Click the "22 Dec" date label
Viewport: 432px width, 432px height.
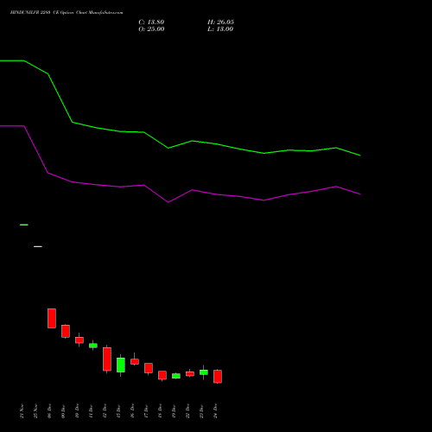(187, 411)
